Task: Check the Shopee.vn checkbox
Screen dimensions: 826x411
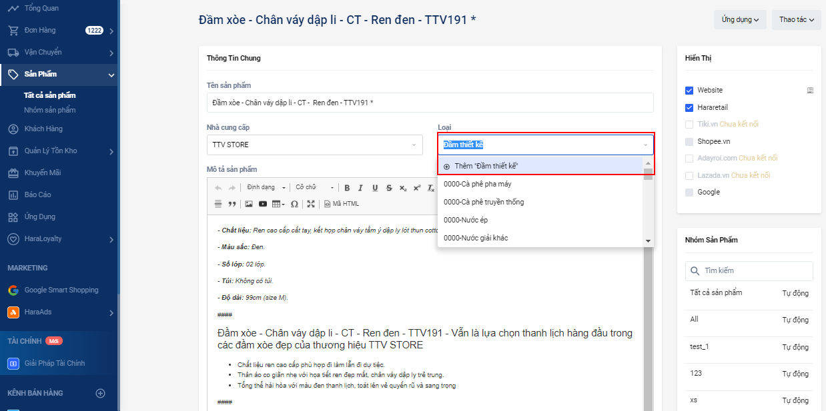Action: coord(689,141)
